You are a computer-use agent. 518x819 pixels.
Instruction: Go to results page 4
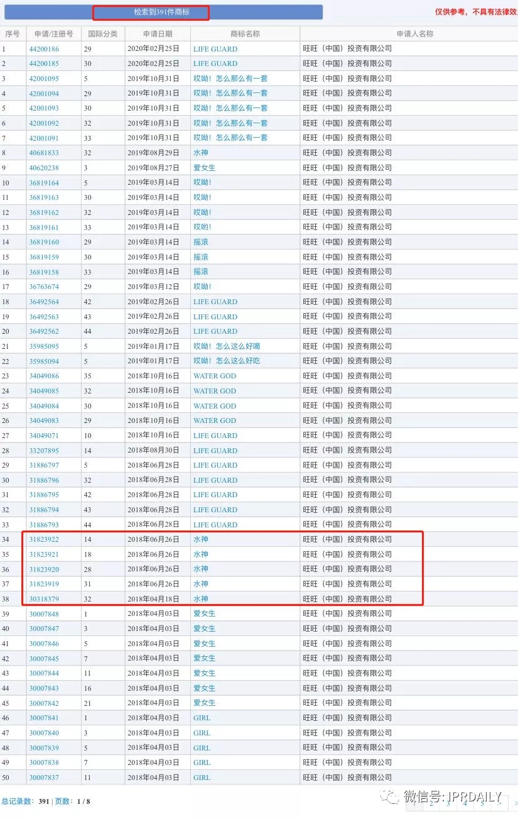(x=465, y=803)
